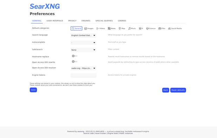217x138 pixels.
Task: Click the 'Default categories' label
Action: point(41,28)
